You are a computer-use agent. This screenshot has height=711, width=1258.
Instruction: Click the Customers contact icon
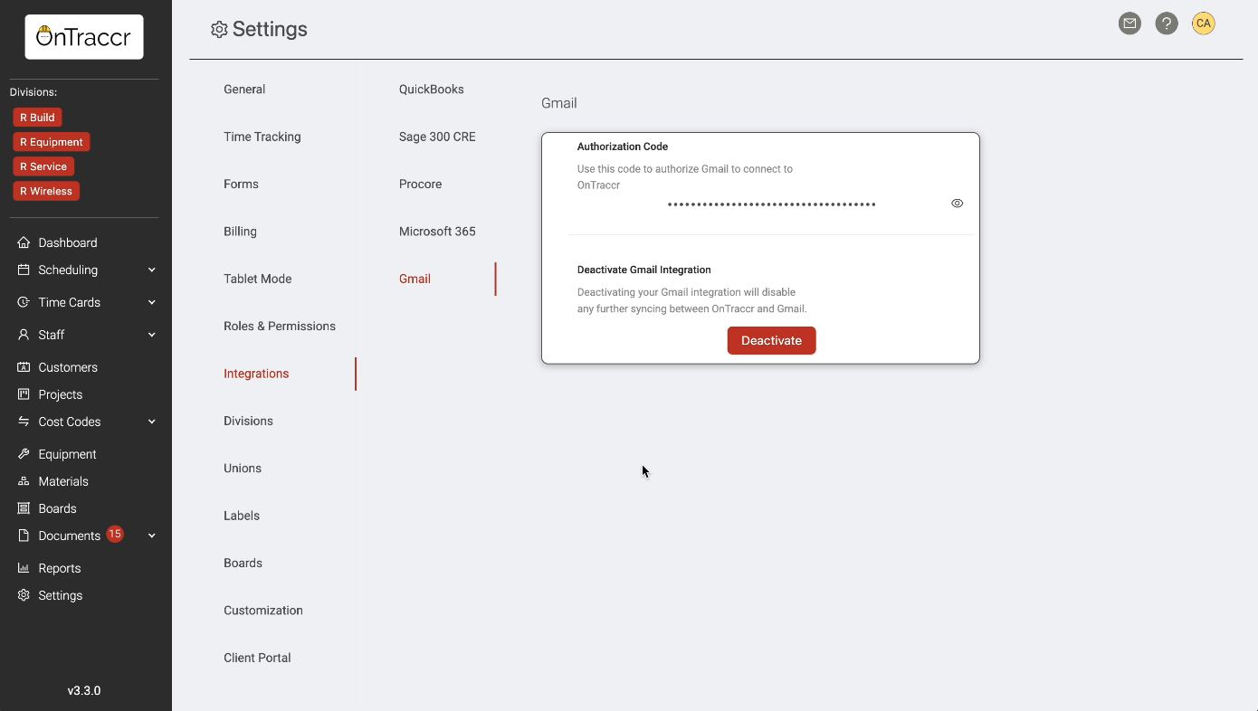tap(24, 367)
